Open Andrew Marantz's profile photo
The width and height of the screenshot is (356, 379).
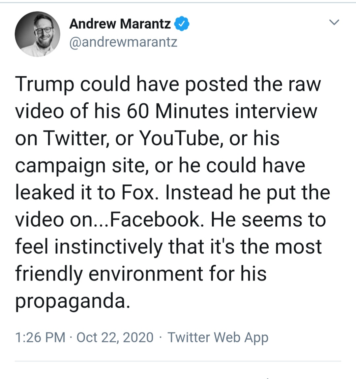click(37, 34)
